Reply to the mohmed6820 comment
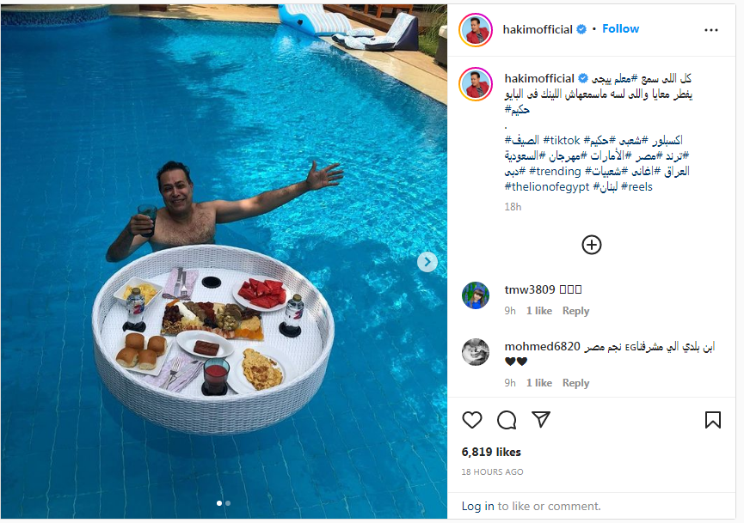 pyautogui.click(x=575, y=383)
